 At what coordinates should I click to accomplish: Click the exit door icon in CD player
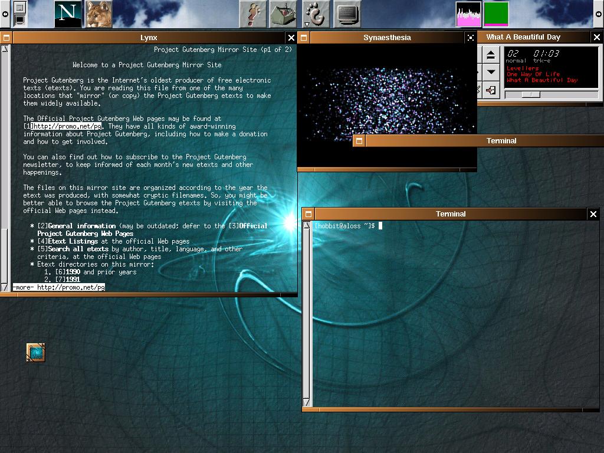pyautogui.click(x=491, y=90)
